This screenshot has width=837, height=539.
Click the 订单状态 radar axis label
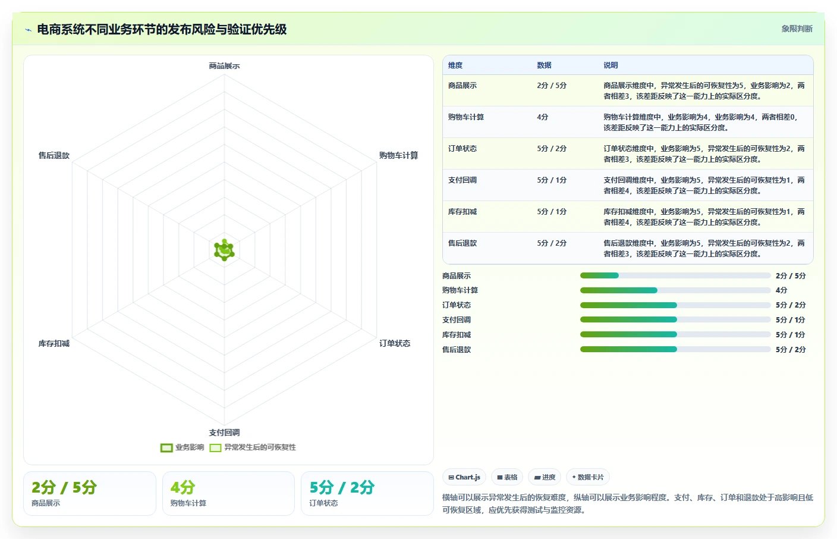tap(395, 343)
